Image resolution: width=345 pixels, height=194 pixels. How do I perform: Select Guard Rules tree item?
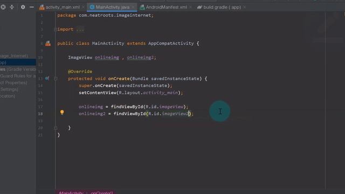point(18,76)
